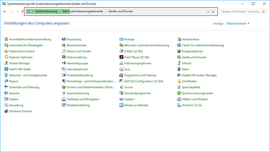This screenshot has height=152, width=270.
Task: Click the Problembehandlung link
Action: click(80, 75)
